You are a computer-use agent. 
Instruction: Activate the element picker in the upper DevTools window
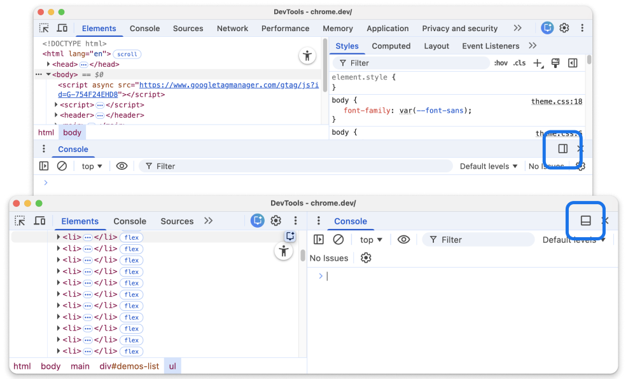pos(44,28)
